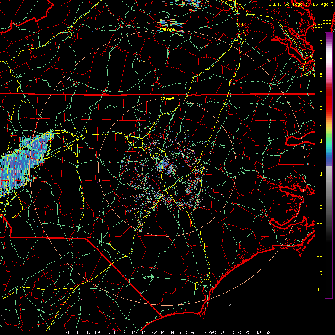
Task: Click the '-1' value on the color scale
Action: [x=320, y=174]
